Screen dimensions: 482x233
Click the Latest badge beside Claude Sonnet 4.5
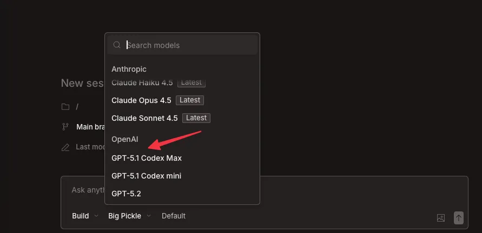(x=196, y=118)
